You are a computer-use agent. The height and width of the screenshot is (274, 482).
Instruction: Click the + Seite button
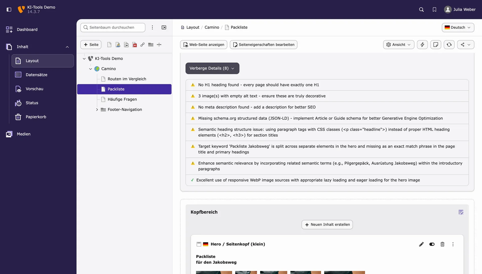pos(91,45)
